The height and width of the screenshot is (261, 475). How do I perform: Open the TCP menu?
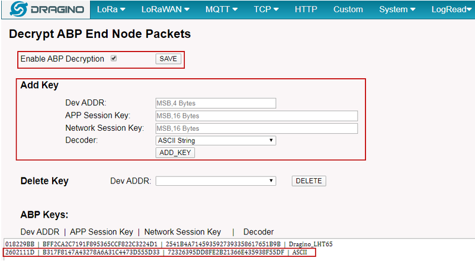tap(267, 9)
